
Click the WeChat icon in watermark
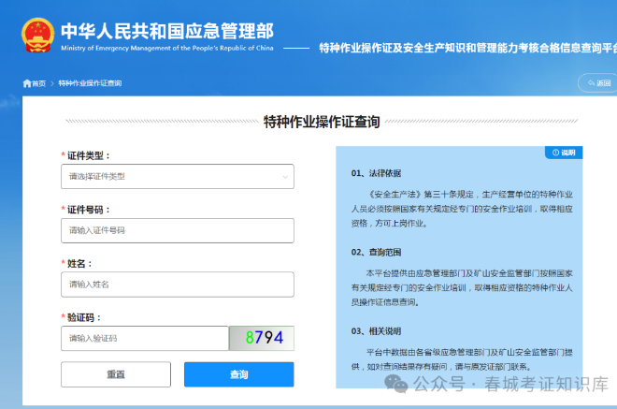coord(400,384)
